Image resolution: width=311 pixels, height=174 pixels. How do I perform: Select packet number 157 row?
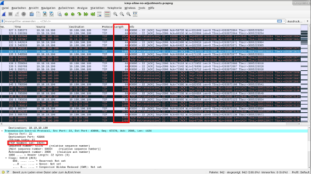[150, 121]
